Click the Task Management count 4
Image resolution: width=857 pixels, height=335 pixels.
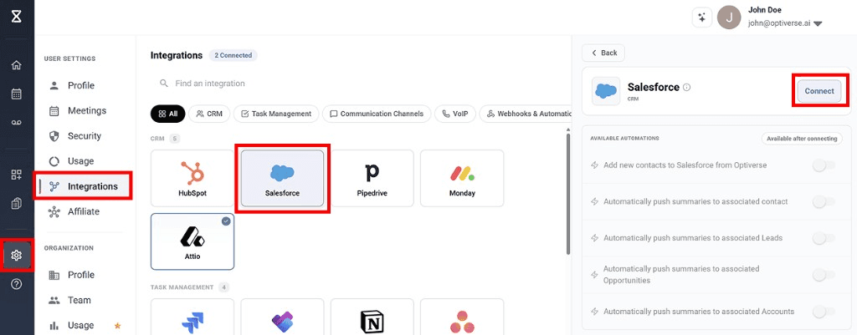coord(224,287)
